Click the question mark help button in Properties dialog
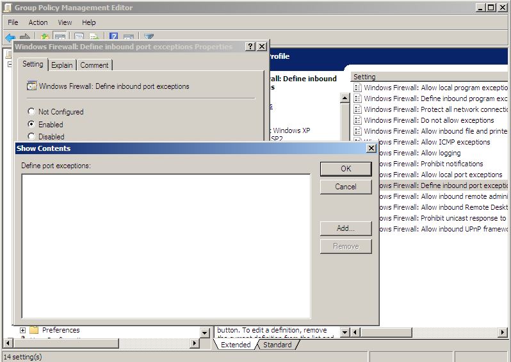The image size is (511, 362). [x=250, y=47]
